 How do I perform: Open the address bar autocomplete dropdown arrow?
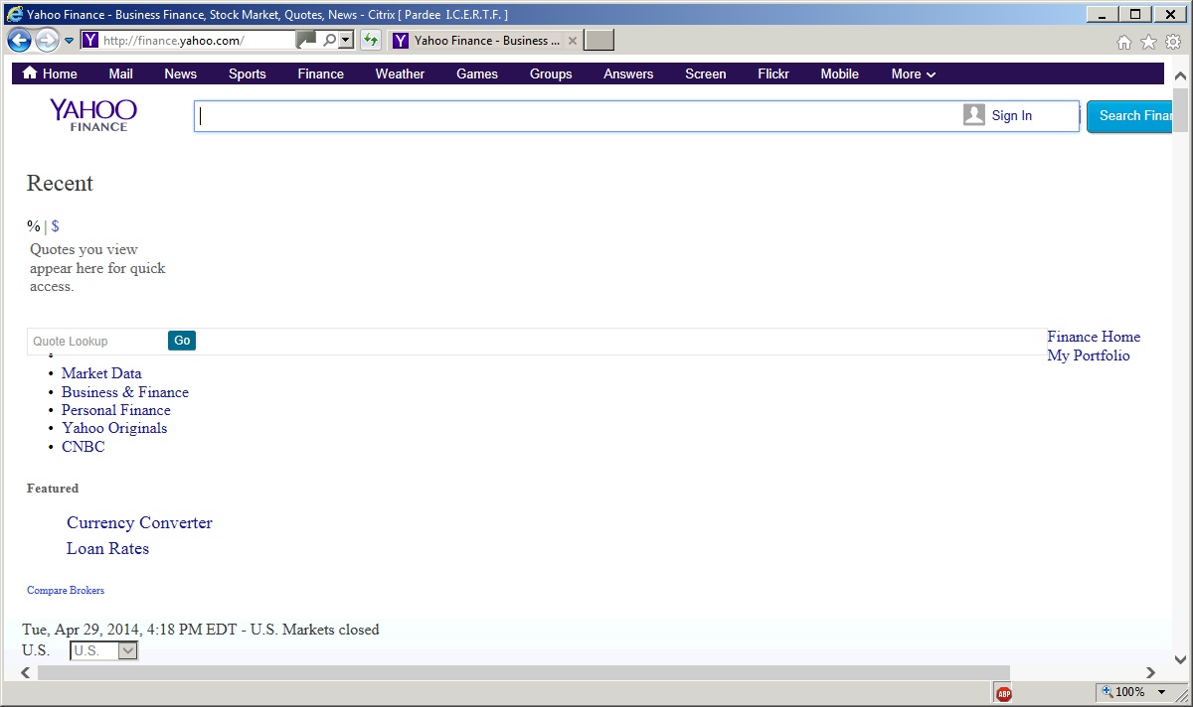click(x=346, y=40)
